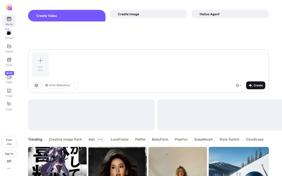Click the right gray banner placeholder
Screen dimensions: 282x176
(x=220, y=115)
